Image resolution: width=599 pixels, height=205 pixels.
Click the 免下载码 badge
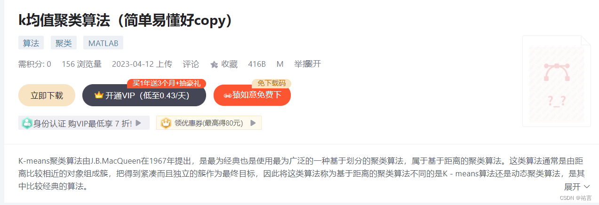272,83
